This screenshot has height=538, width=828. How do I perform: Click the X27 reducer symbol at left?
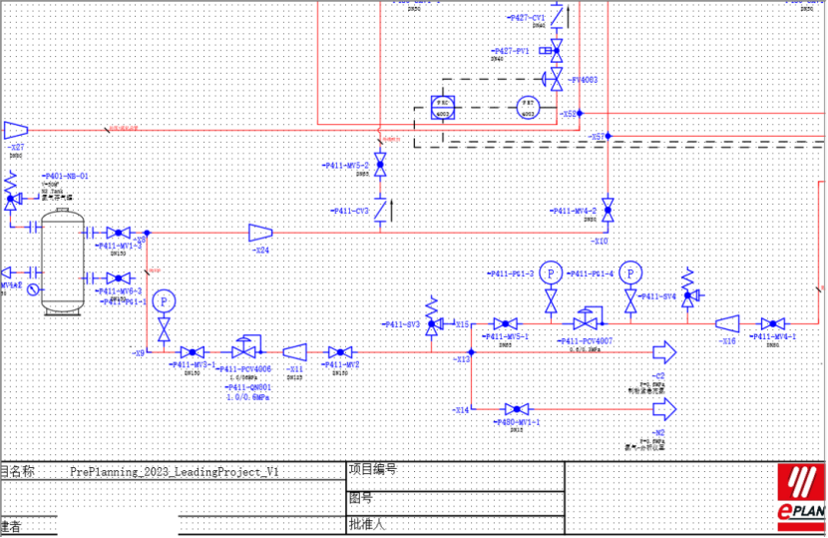tap(16, 130)
